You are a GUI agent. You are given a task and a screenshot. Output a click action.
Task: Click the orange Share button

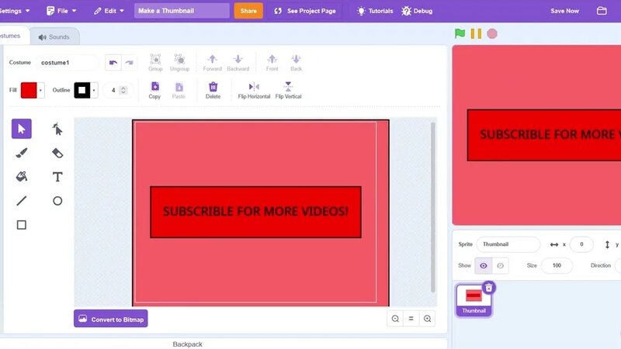click(248, 11)
